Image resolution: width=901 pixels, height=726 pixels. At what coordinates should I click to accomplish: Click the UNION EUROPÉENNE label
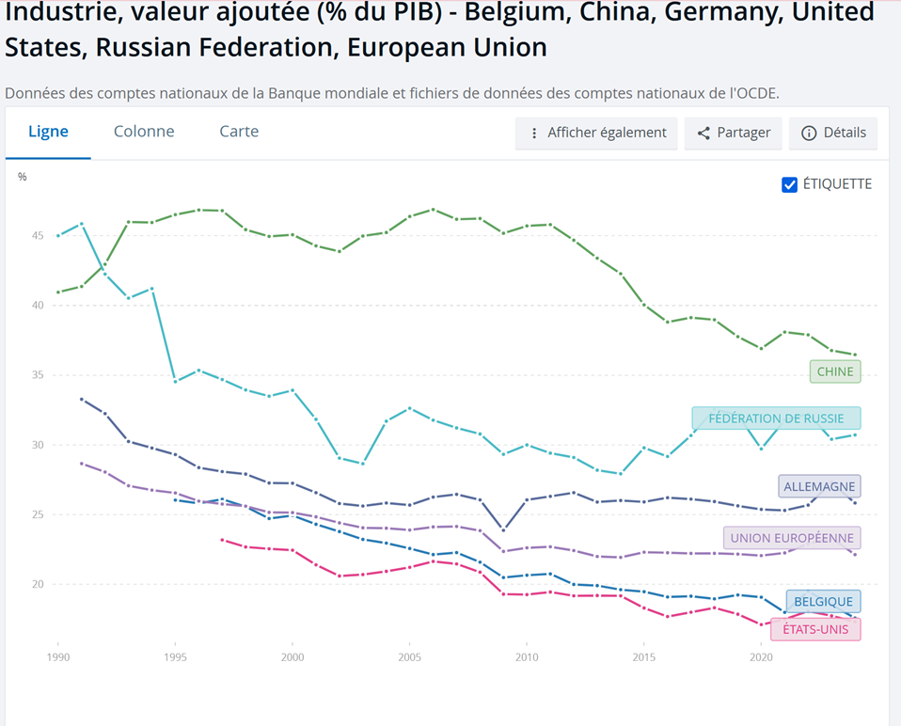(x=792, y=539)
